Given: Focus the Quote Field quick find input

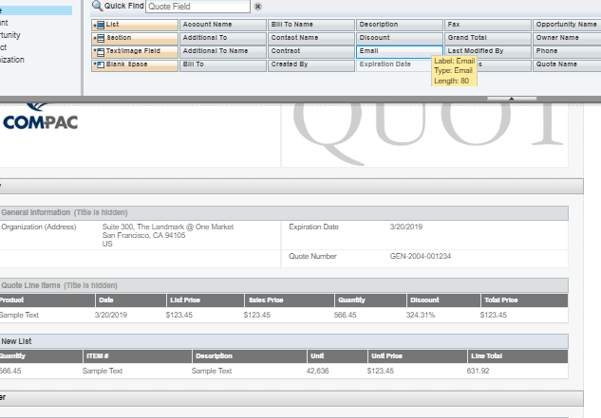Looking at the screenshot, I should pos(197,6).
